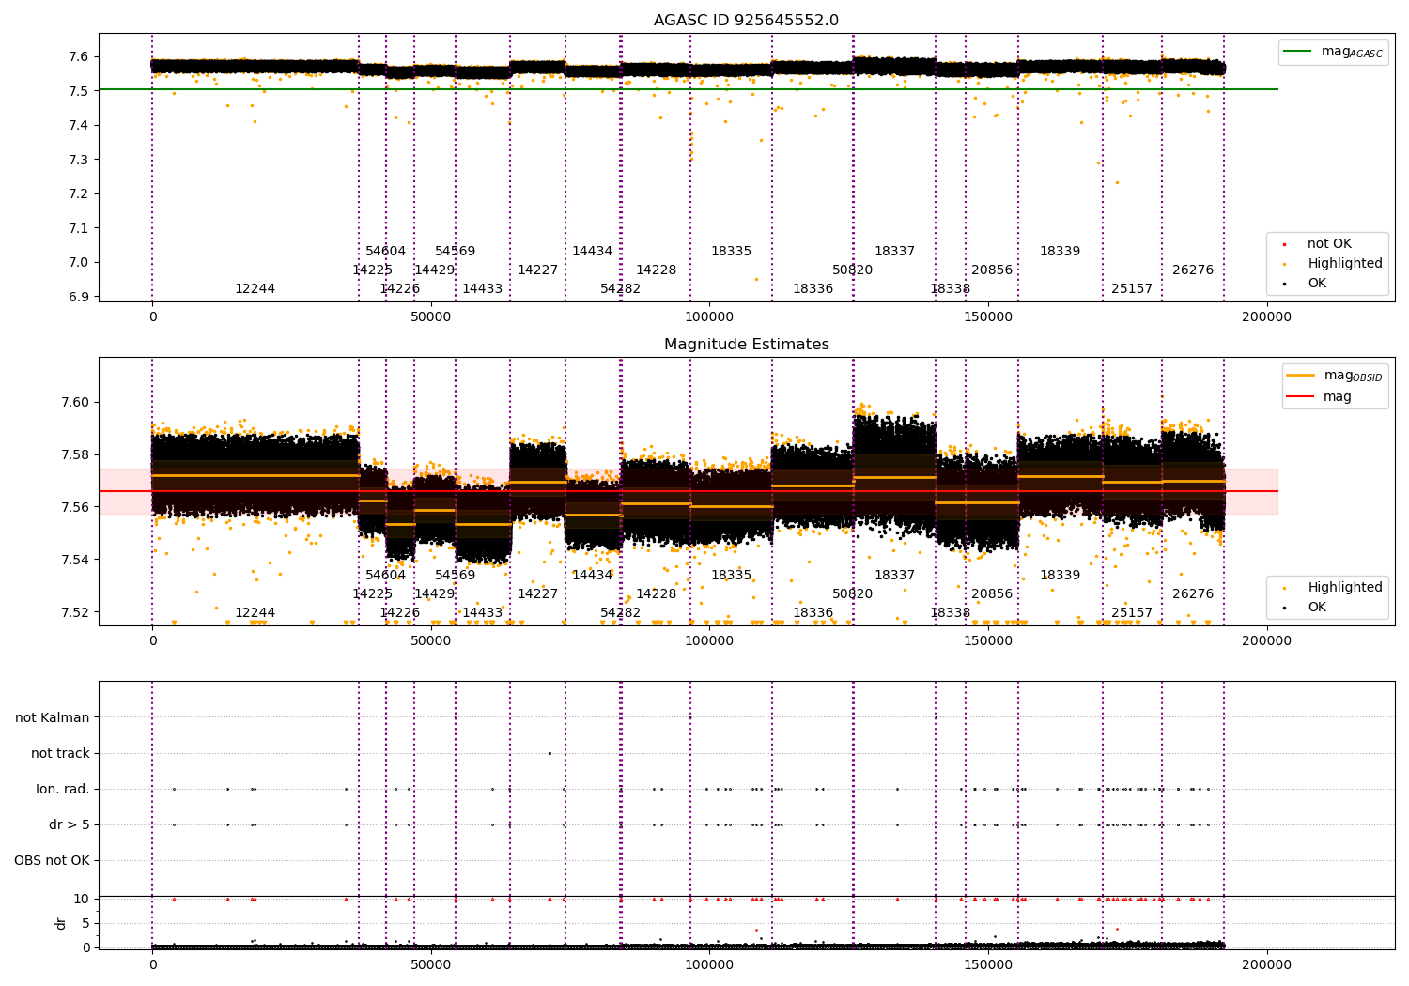The height and width of the screenshot is (986, 1409).
Task: Click the "100000" x-tick under Magnitude Estimates plot
Action: [709, 641]
